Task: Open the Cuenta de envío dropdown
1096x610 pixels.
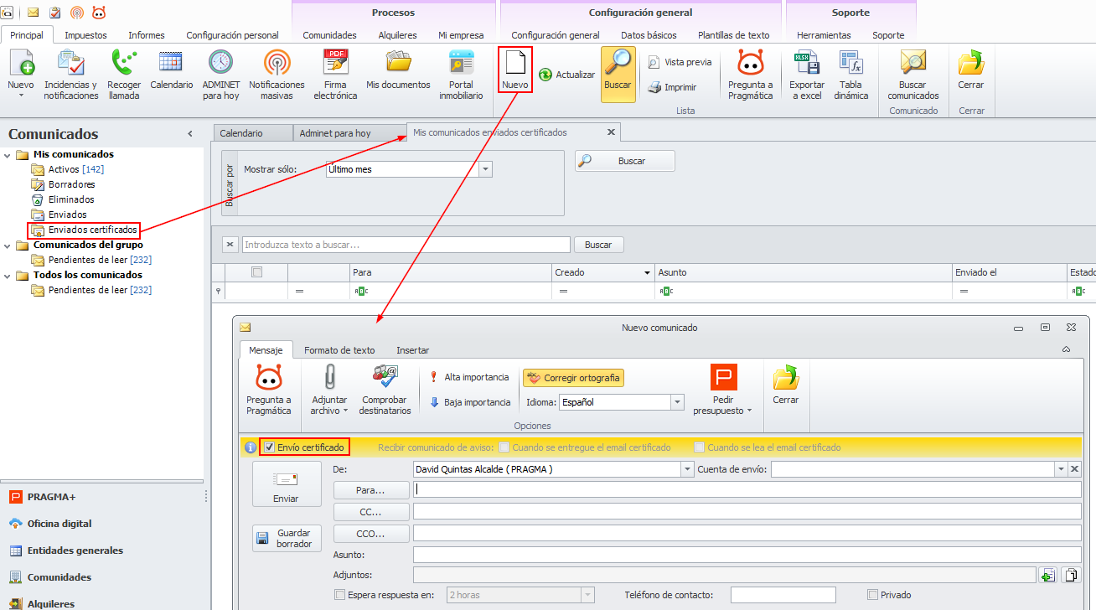Action: click(1061, 469)
